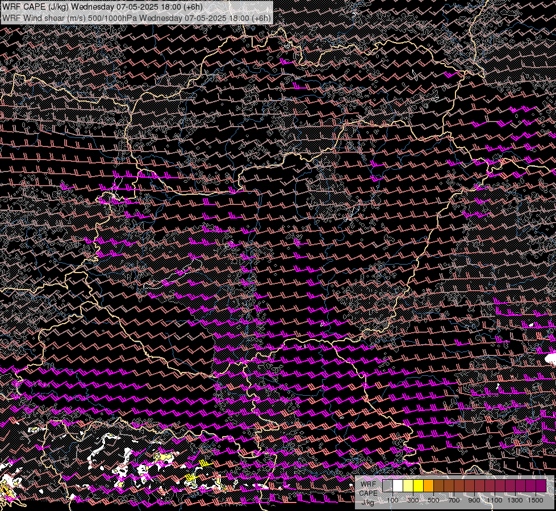Select the bright yellow CAPE legend swatch
The image size is (556, 511).
pyautogui.click(x=418, y=485)
